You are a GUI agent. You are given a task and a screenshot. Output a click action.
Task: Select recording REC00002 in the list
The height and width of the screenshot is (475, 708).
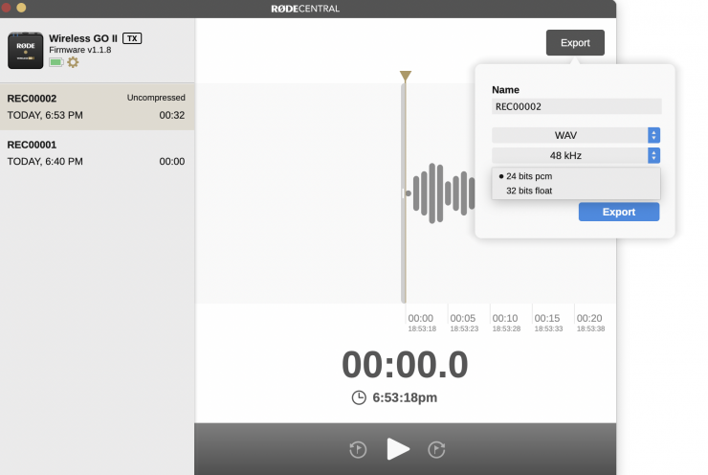point(96,106)
